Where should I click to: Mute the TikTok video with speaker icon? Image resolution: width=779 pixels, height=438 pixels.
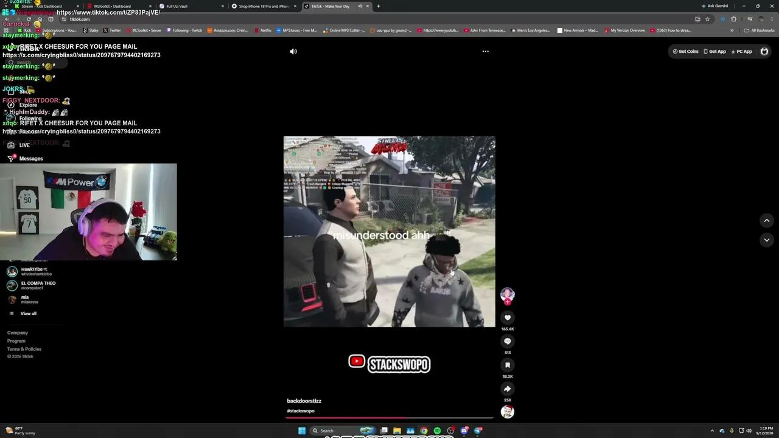point(293,52)
